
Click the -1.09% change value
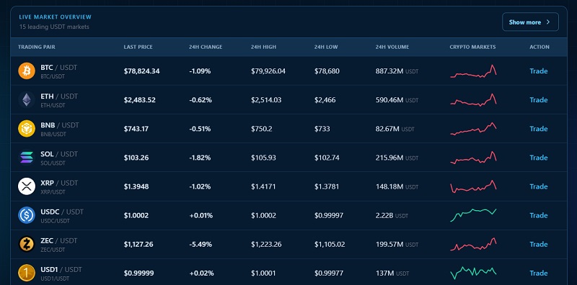tap(200, 71)
